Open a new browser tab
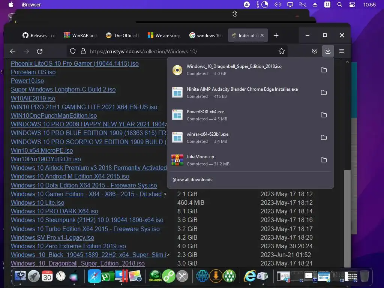 pos(276,36)
